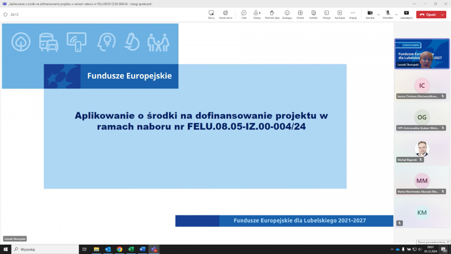The image size is (451, 254).
Task: Select the KM participant tile
Action: pyautogui.click(x=422, y=213)
